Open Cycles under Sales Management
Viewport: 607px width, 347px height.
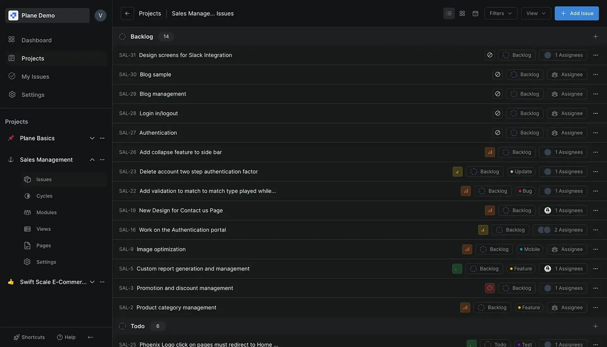(x=44, y=196)
